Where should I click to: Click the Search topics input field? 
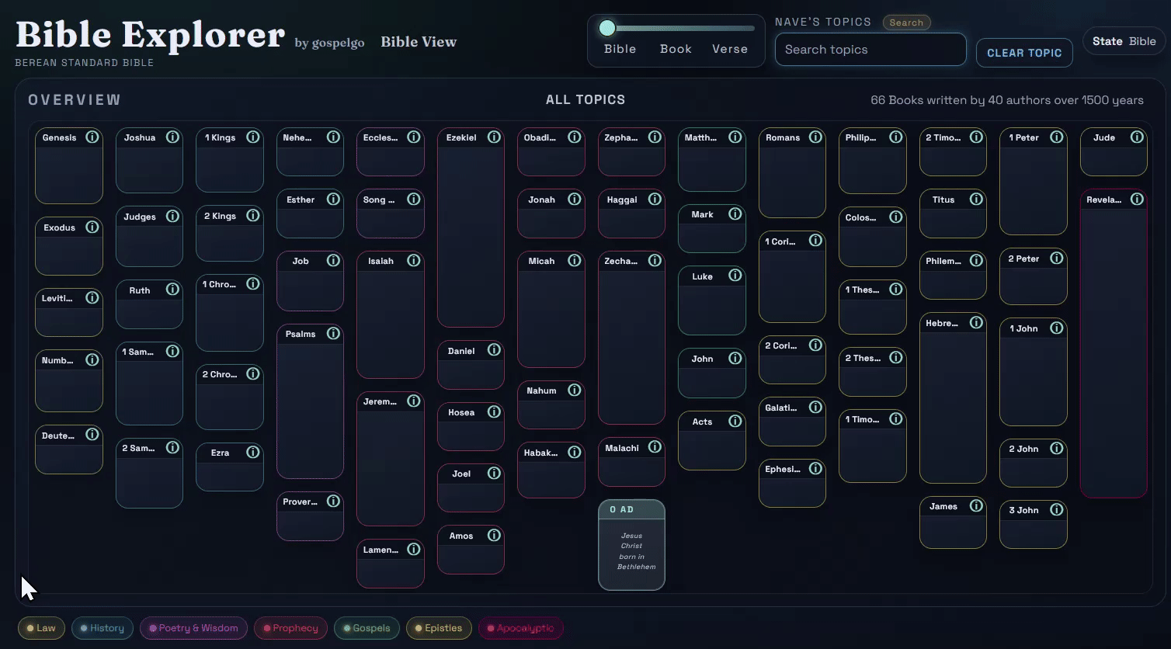(x=870, y=49)
